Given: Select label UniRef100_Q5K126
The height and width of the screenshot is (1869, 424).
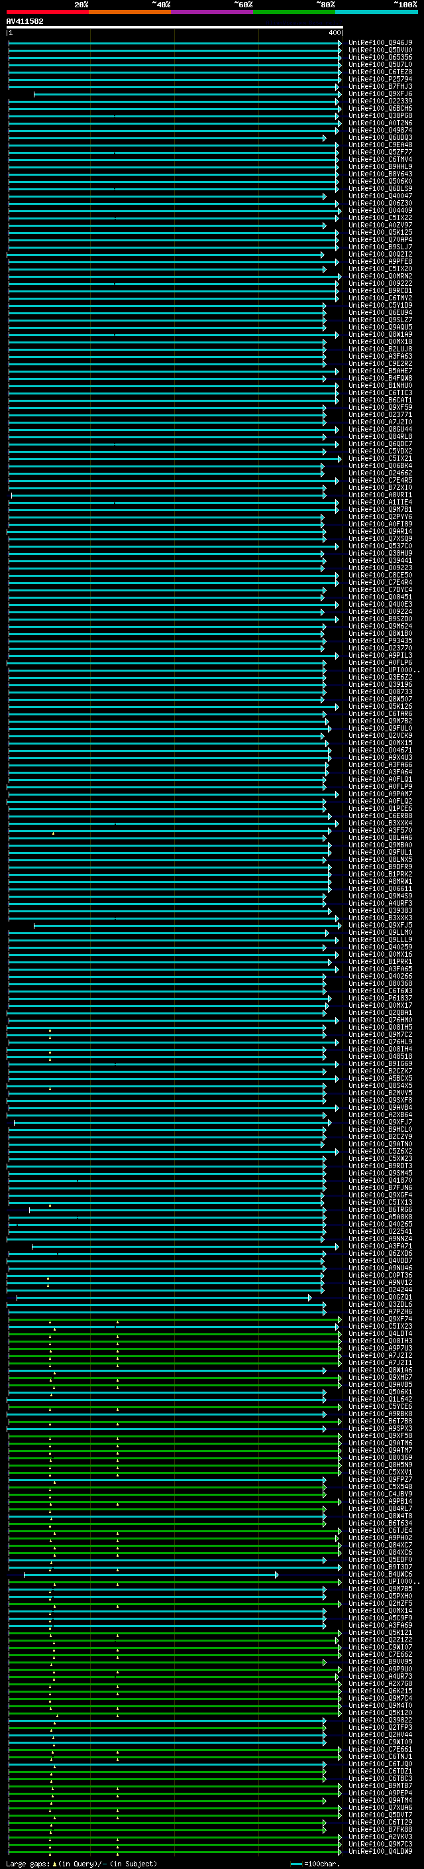Looking at the screenshot, I should point(380,706).
